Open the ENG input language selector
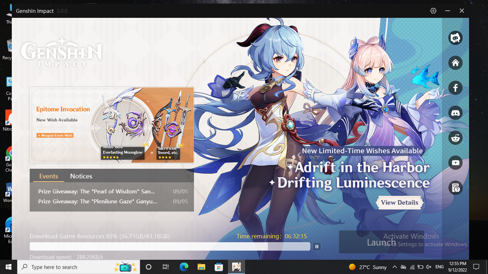Screen dimensions: 488x274 click(439, 267)
